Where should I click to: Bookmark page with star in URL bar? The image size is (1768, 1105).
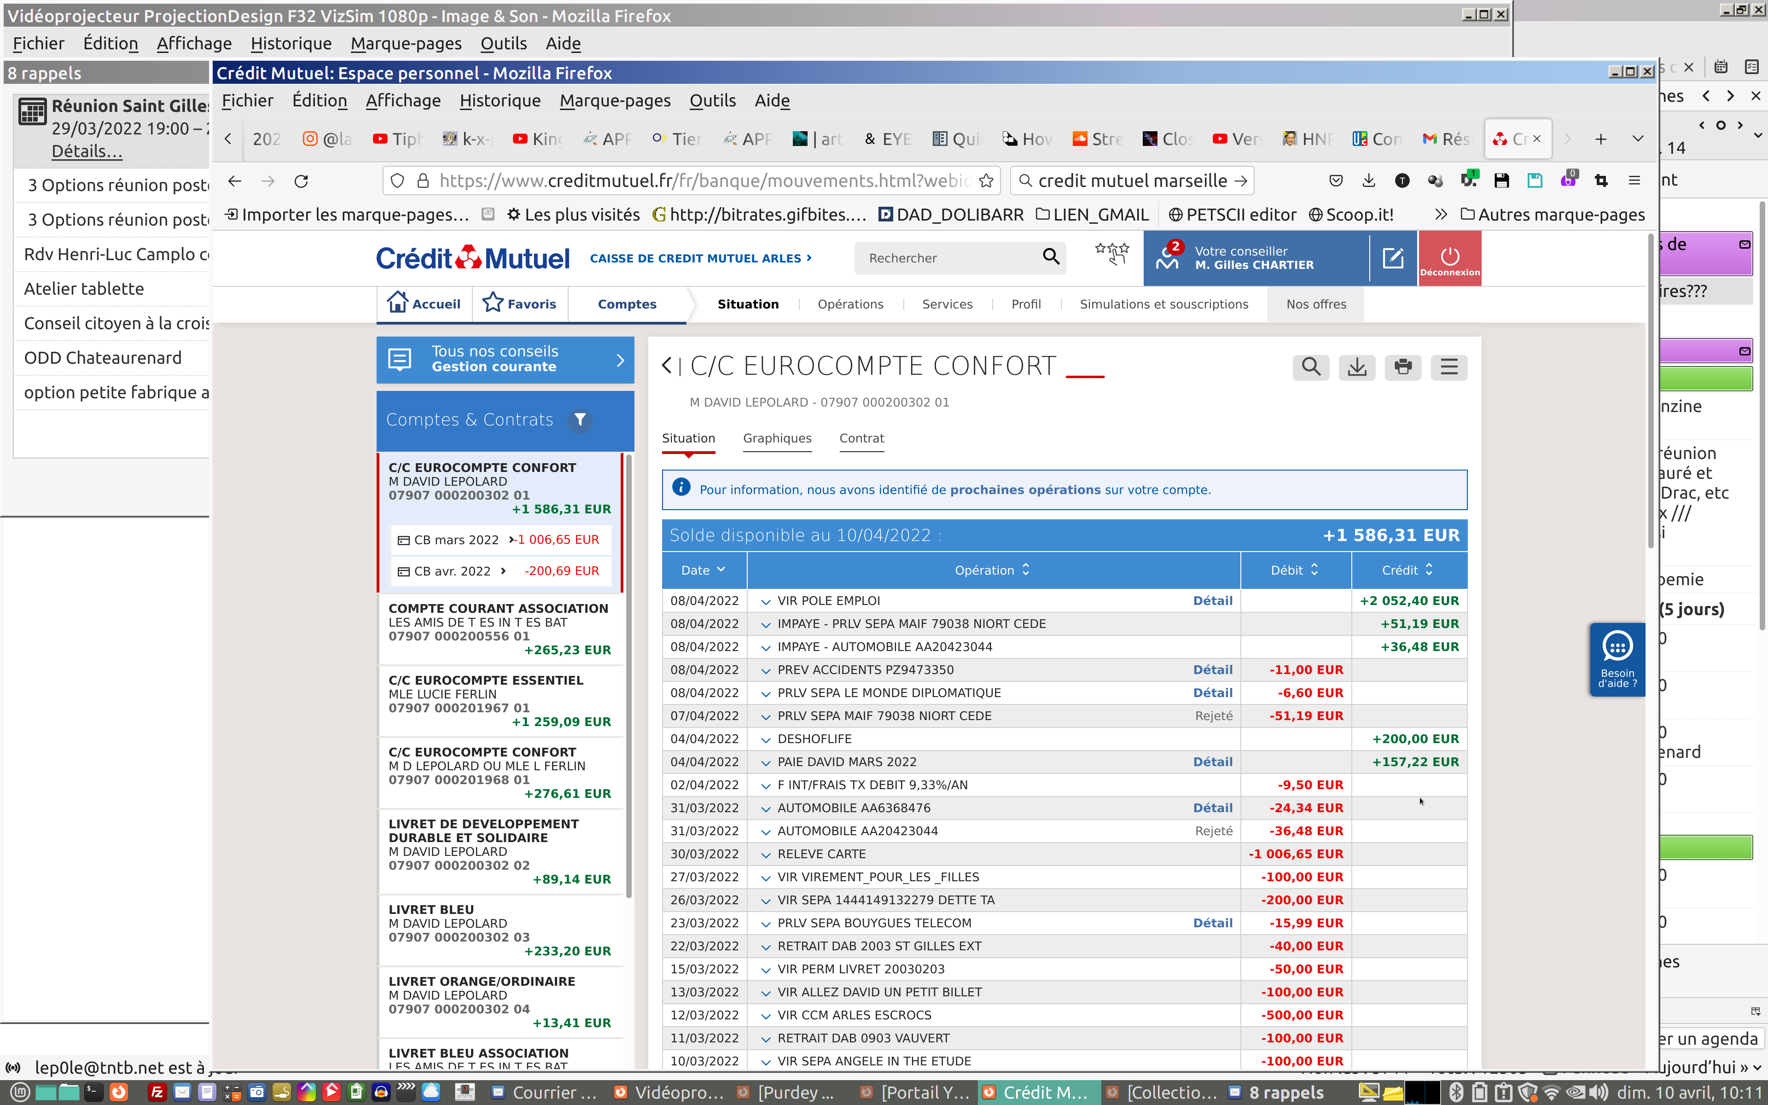986,180
